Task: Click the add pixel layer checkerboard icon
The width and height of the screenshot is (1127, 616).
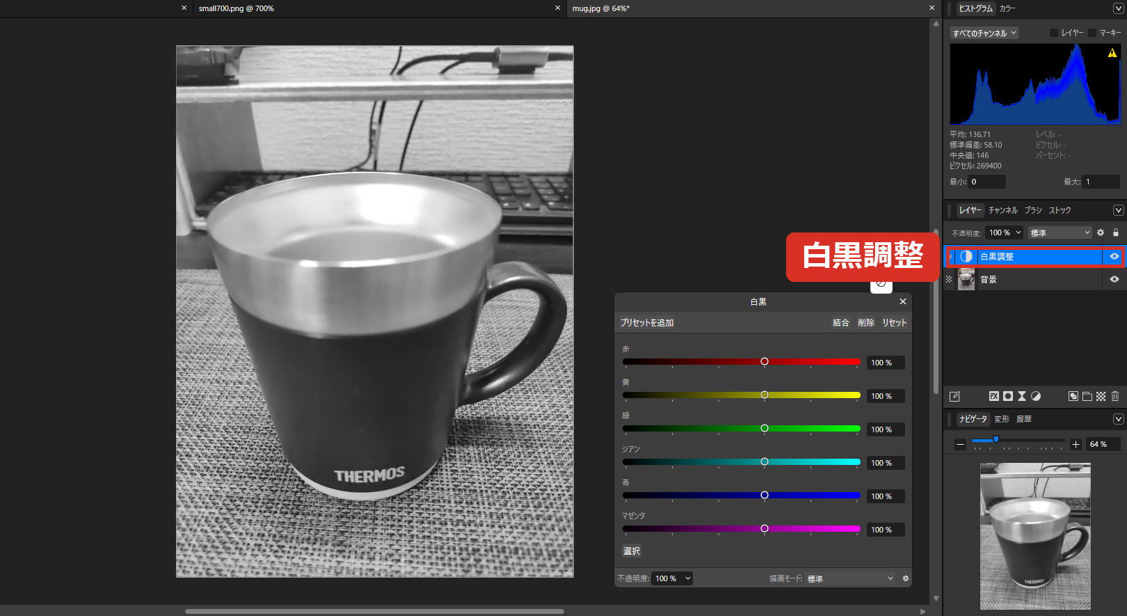Action: click(x=1101, y=396)
